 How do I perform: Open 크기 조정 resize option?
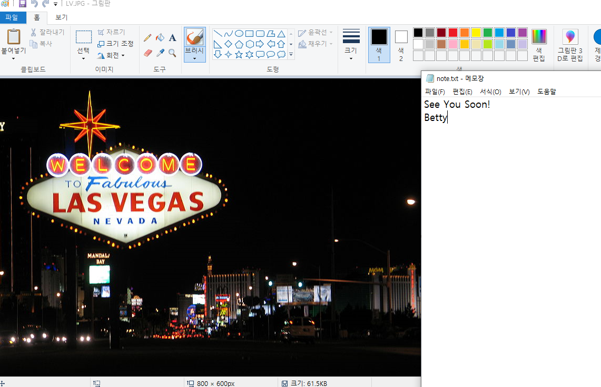(x=115, y=44)
